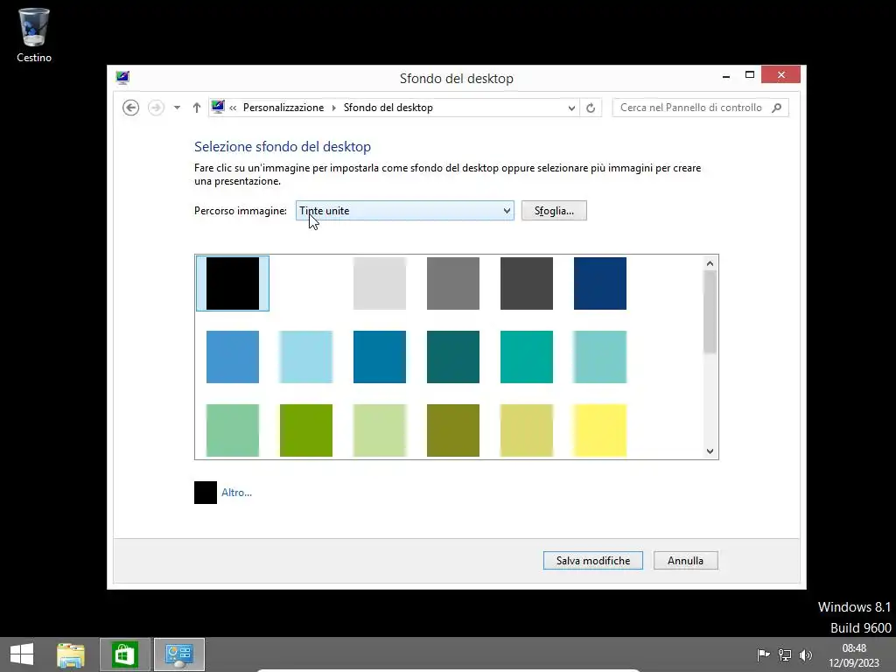896x672 pixels.
Task: Click the breadcrumb double-chevron overflow
Action: point(233,108)
